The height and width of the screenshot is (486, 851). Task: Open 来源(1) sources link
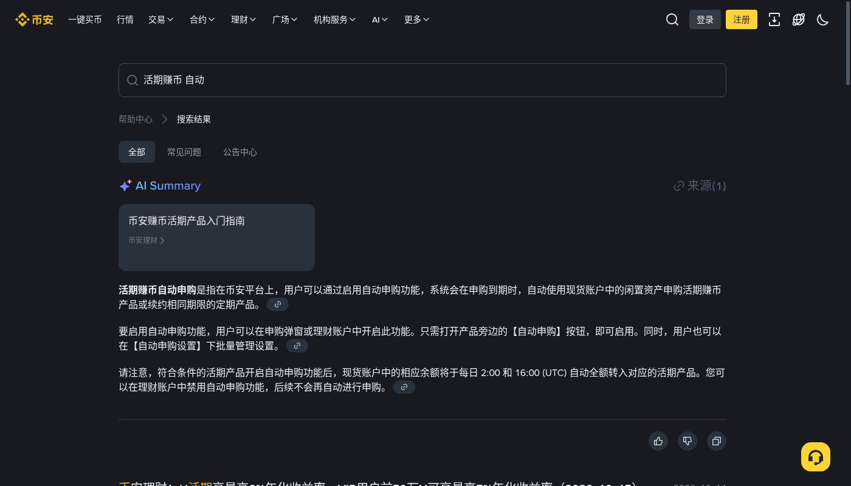(x=700, y=186)
